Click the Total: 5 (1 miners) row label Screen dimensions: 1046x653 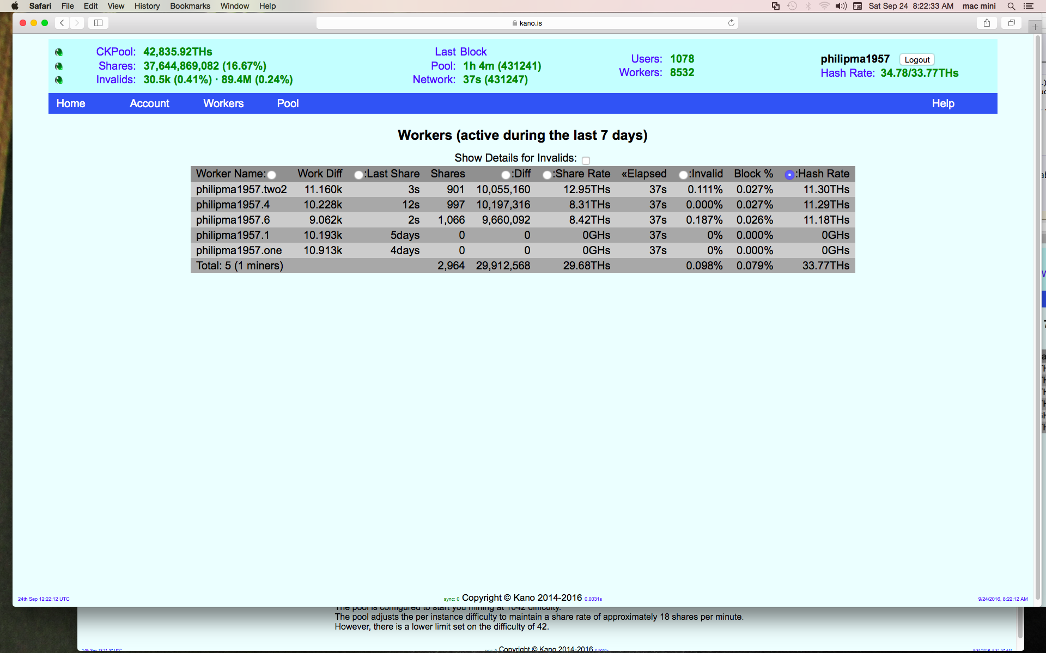(239, 266)
